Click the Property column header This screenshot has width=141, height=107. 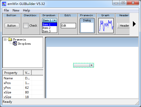13,73
